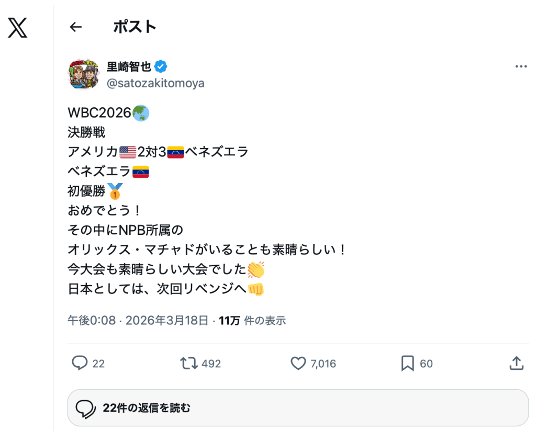Click the reply speech bubble icon
The image size is (536, 431).
coord(79,363)
